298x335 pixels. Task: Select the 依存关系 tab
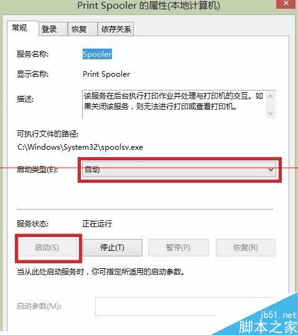click(116, 29)
